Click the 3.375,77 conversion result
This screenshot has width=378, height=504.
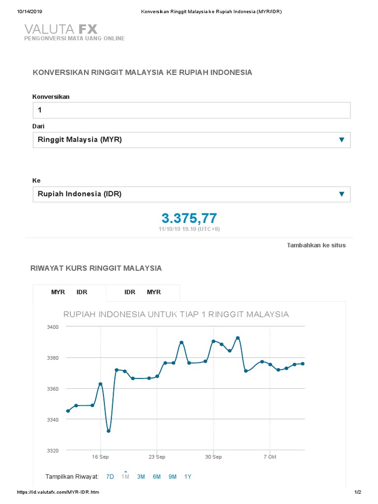click(189, 219)
